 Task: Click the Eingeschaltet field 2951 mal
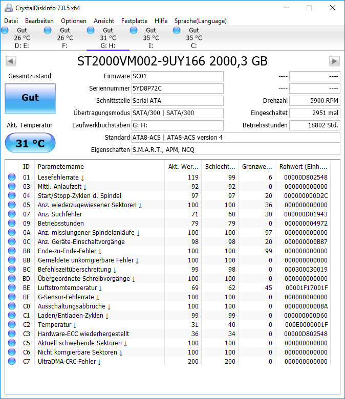point(315,113)
